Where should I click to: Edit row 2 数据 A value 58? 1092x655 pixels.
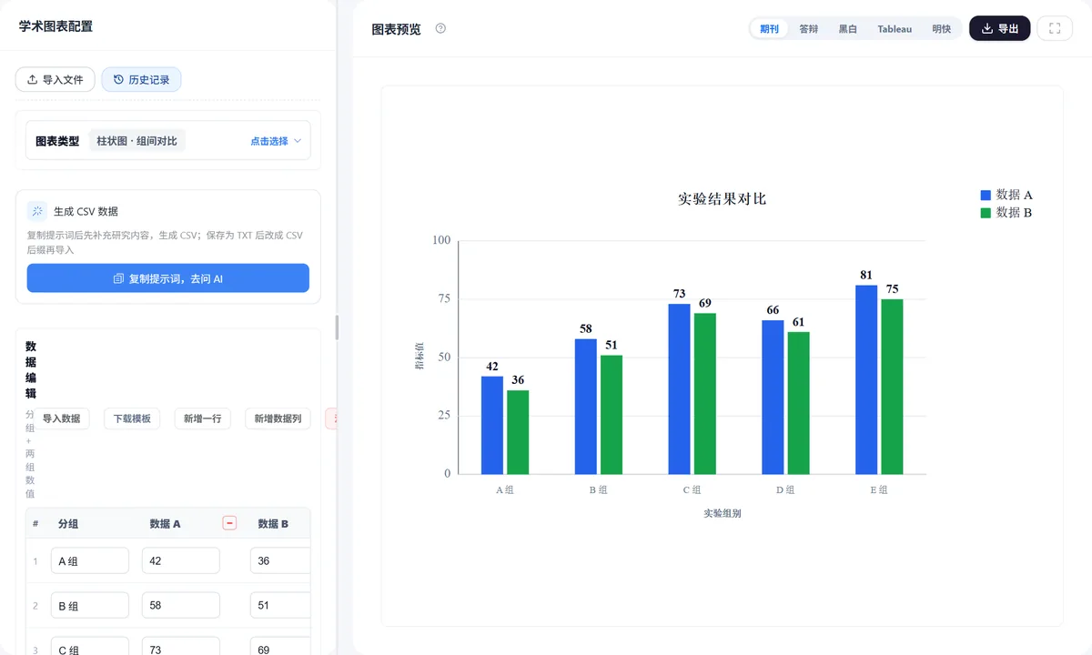[x=181, y=605]
